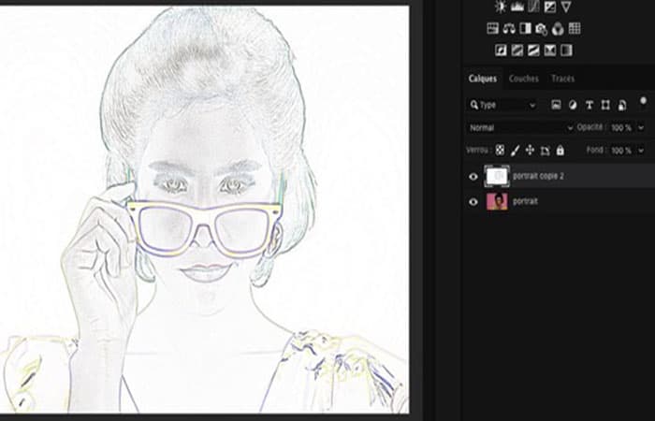
Task: Click the portrait copie 2 layer name
Action: [x=538, y=176]
